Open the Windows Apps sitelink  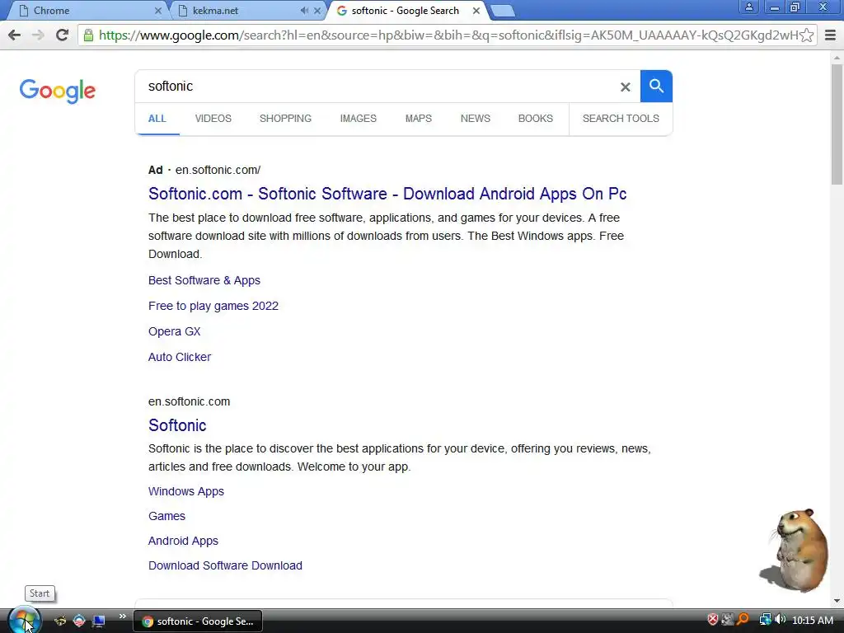click(185, 491)
